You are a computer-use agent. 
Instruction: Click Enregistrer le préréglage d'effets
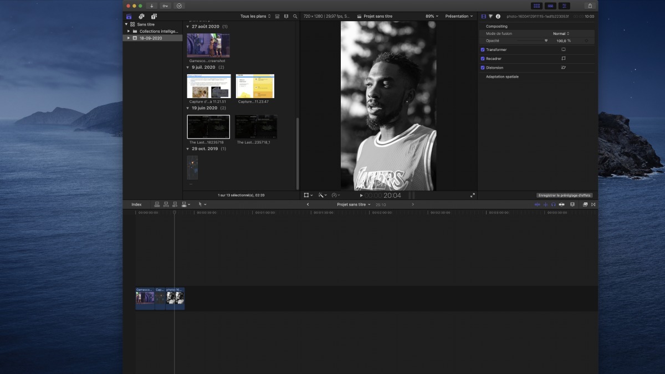(565, 195)
